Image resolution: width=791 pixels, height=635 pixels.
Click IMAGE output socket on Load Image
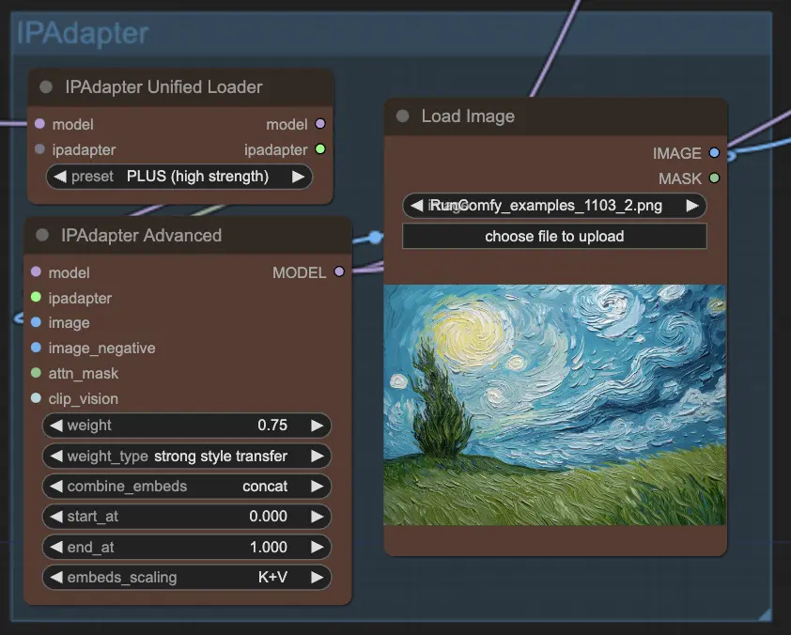714,152
